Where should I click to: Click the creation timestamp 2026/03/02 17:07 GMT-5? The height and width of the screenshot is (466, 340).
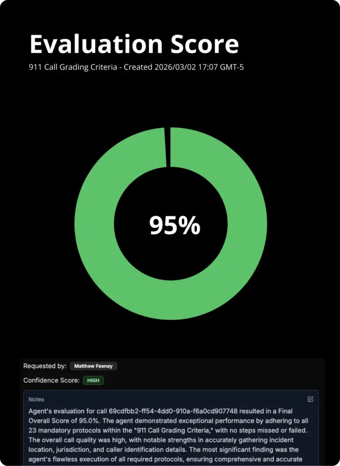[197, 67]
